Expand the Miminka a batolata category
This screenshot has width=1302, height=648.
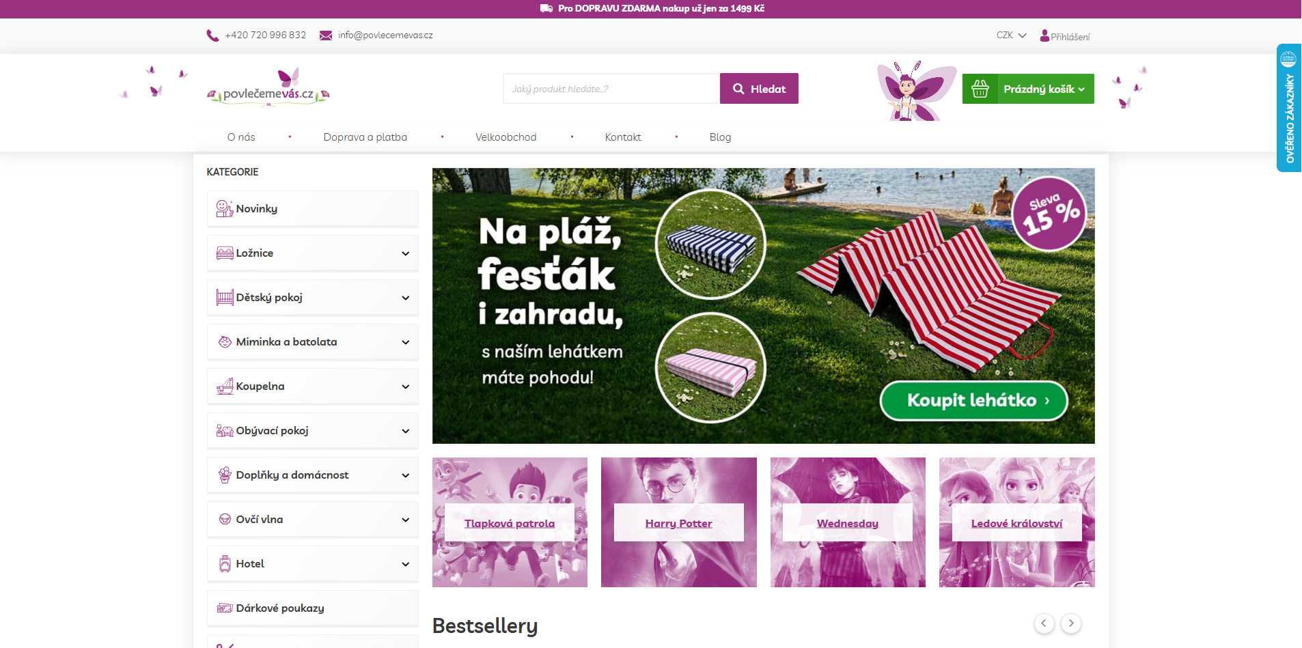point(406,342)
